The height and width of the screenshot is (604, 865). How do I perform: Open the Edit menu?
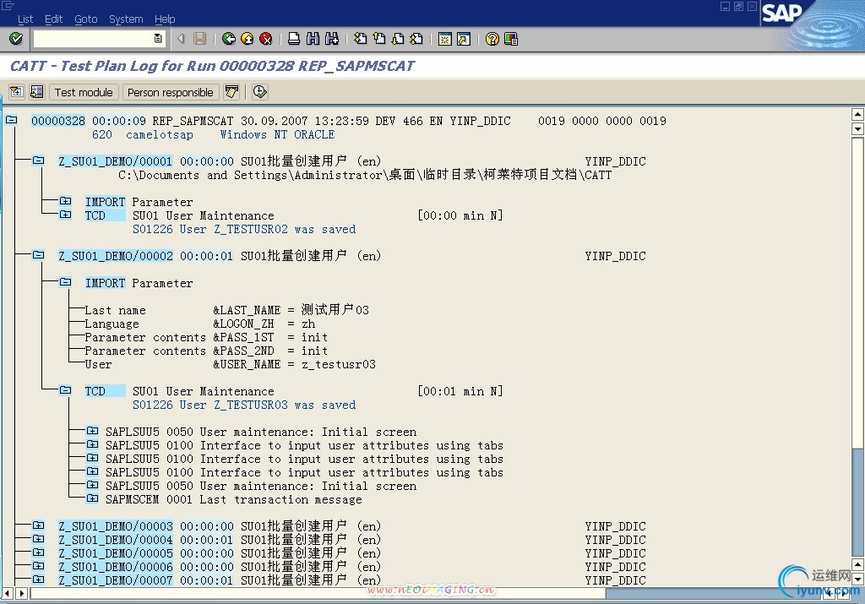tap(53, 19)
